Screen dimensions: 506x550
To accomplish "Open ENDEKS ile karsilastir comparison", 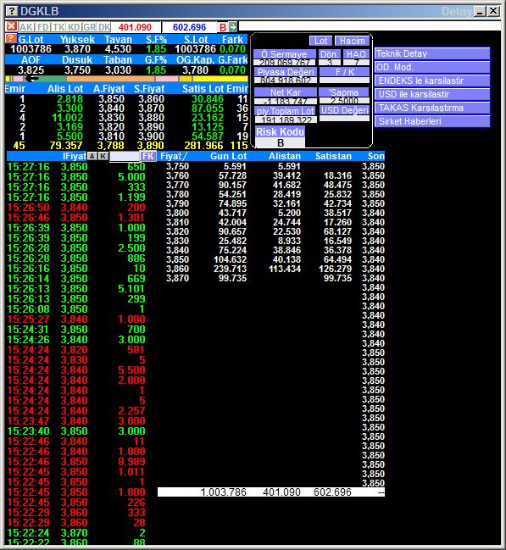I will (x=432, y=81).
